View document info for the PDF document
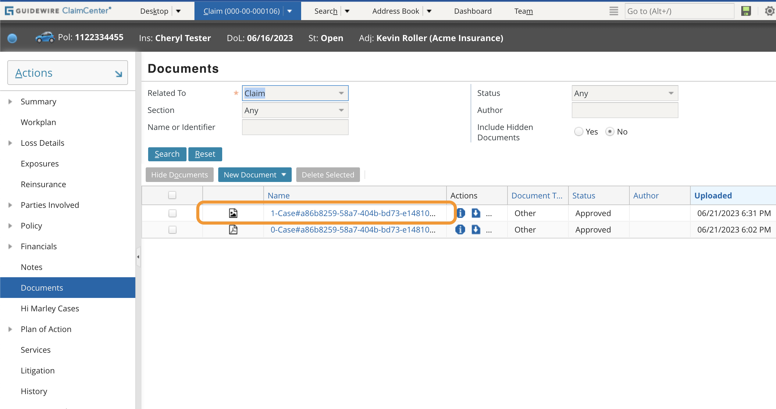776x409 pixels. pos(460,230)
